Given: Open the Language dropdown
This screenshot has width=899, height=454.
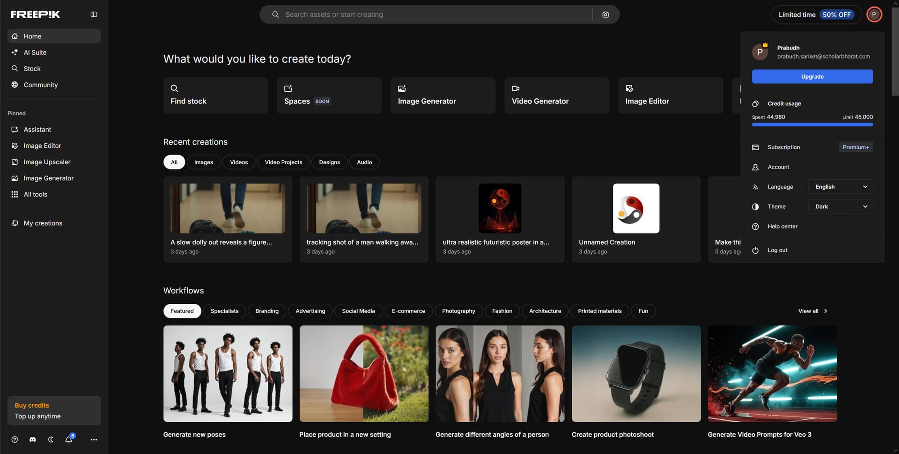Looking at the screenshot, I should [x=840, y=187].
